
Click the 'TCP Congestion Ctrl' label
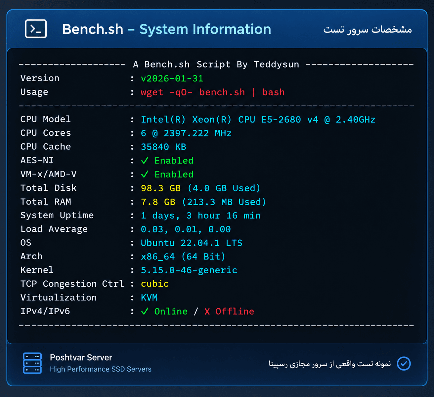tap(72, 284)
